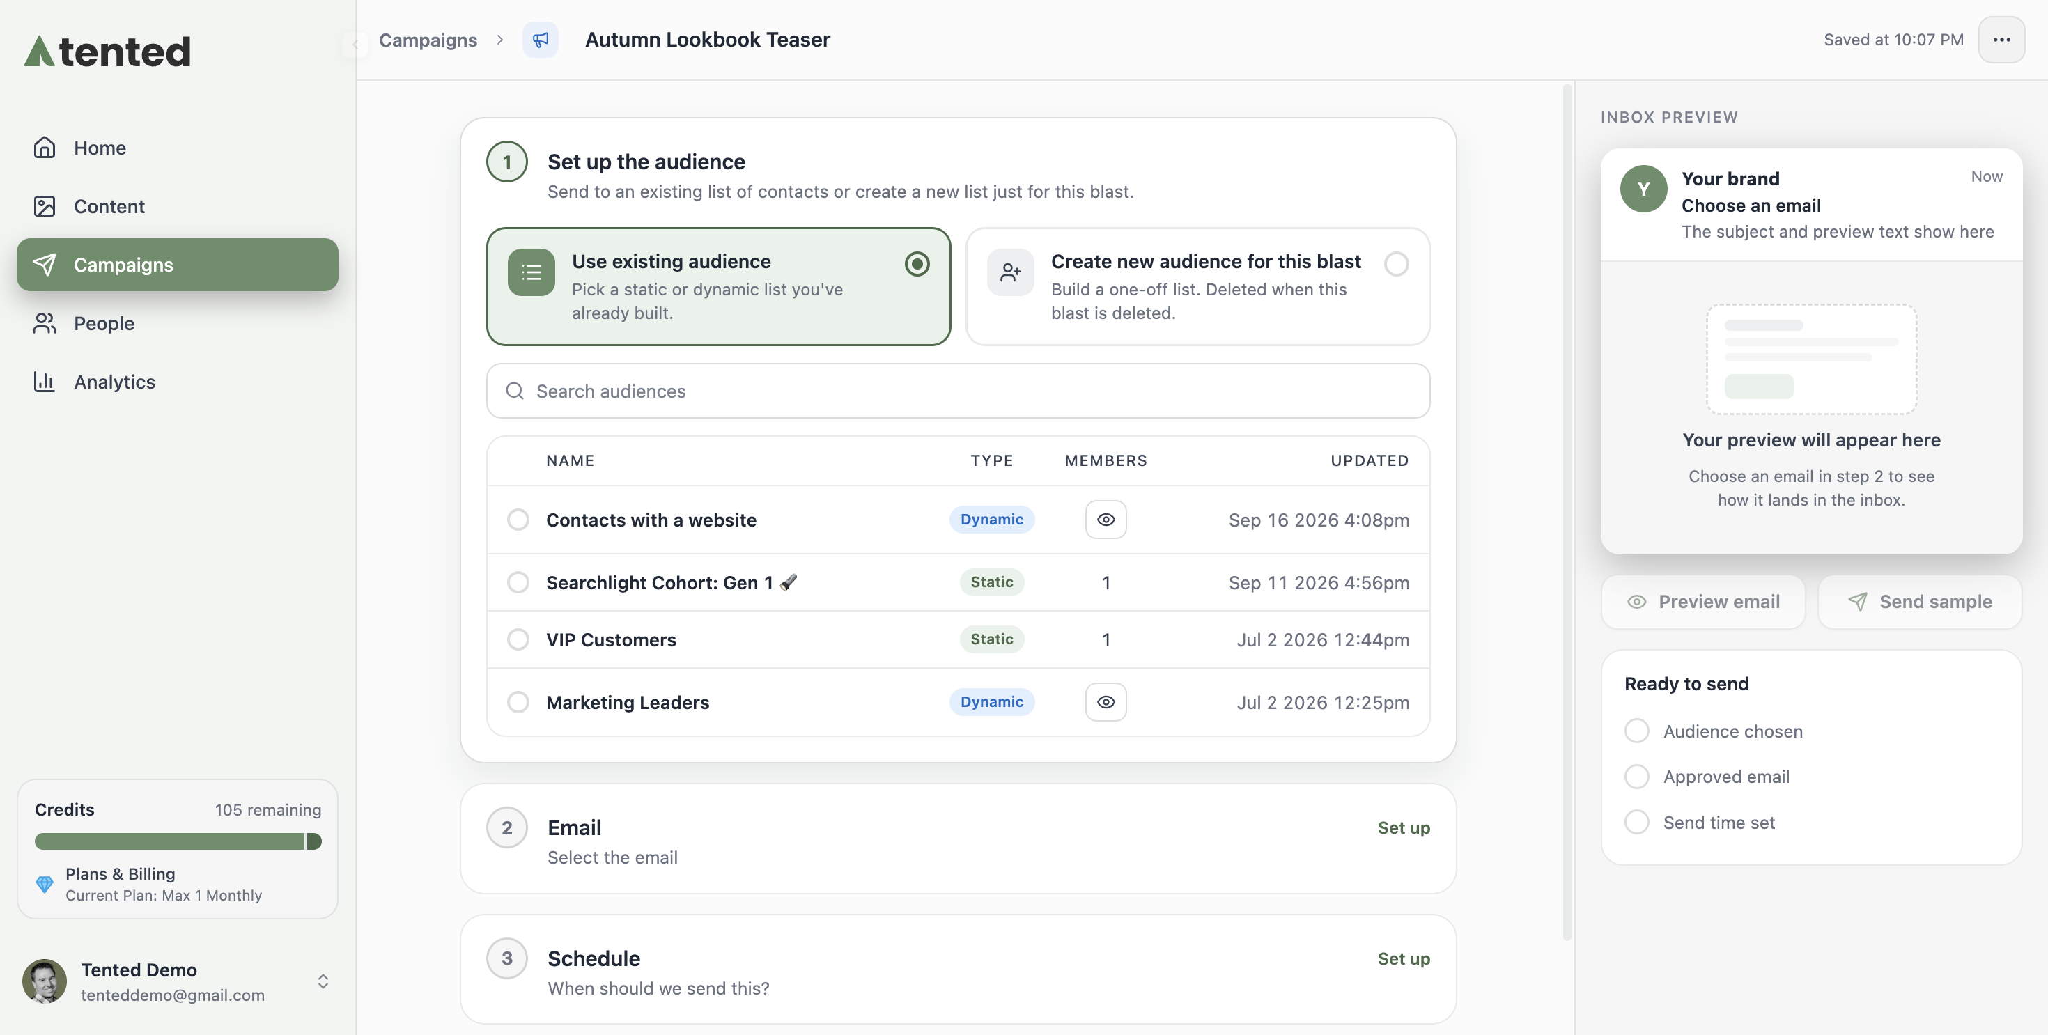Open the three-dots more options menu

pyautogui.click(x=2001, y=40)
